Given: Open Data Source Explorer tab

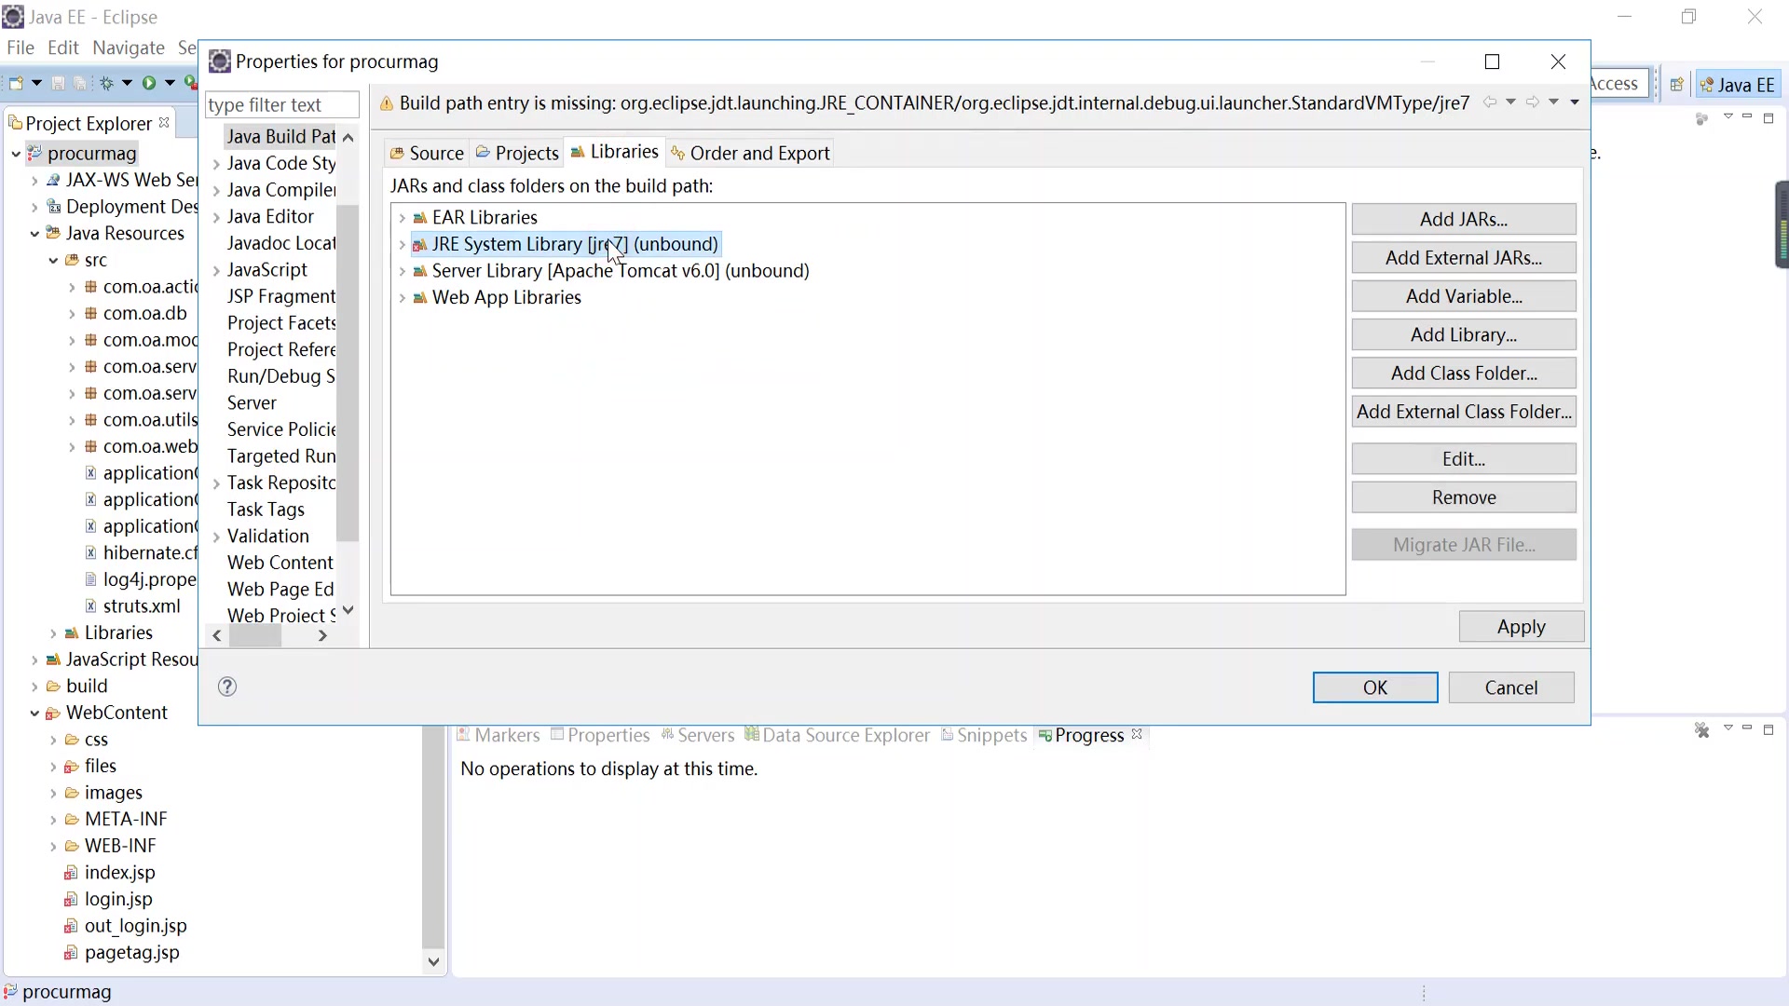Looking at the screenshot, I should click(837, 735).
